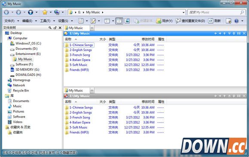
Task: Add a new tab in the bottom pane
Action: coord(92,91)
